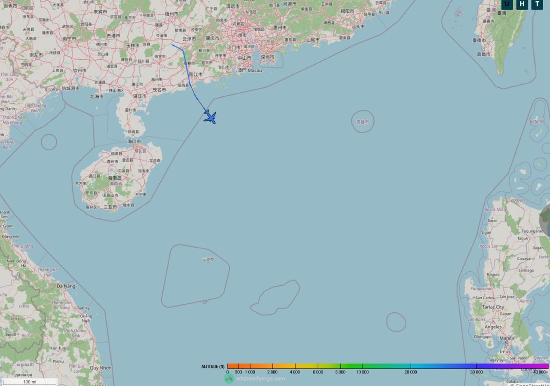The width and height of the screenshot is (550, 386).
Task: Click the Tam Kỳ map label
Action: pyautogui.click(x=83, y=308)
